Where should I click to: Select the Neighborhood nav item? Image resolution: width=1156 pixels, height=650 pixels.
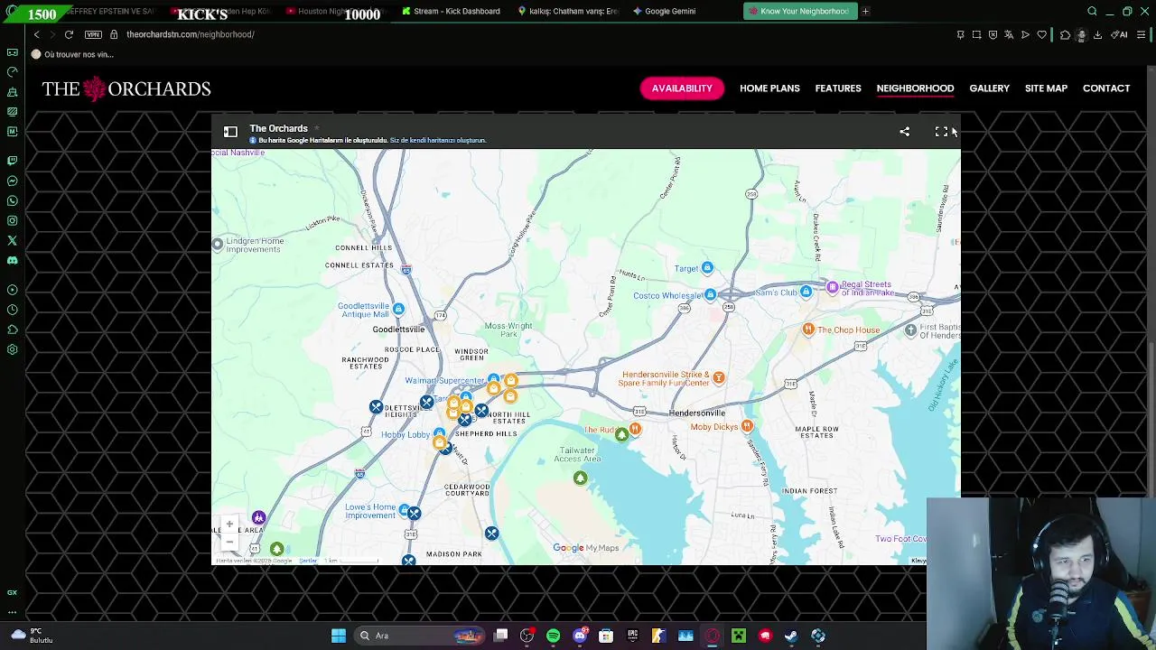coord(915,88)
